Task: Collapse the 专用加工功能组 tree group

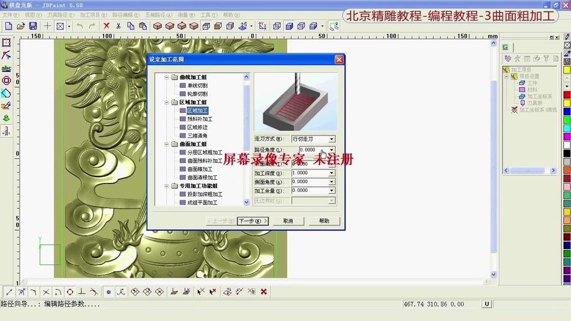Action: (166, 186)
